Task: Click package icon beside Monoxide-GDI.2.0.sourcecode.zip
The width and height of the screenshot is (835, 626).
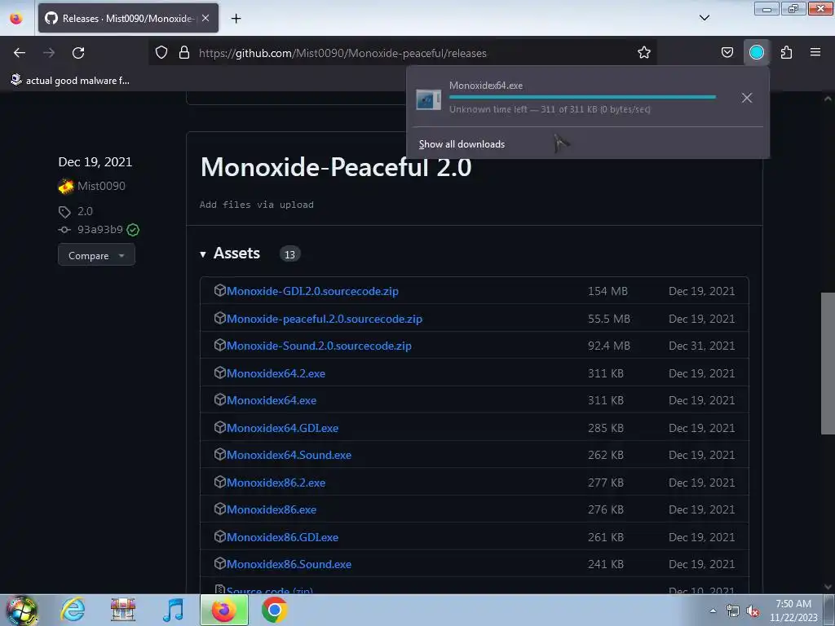Action: pos(220,290)
